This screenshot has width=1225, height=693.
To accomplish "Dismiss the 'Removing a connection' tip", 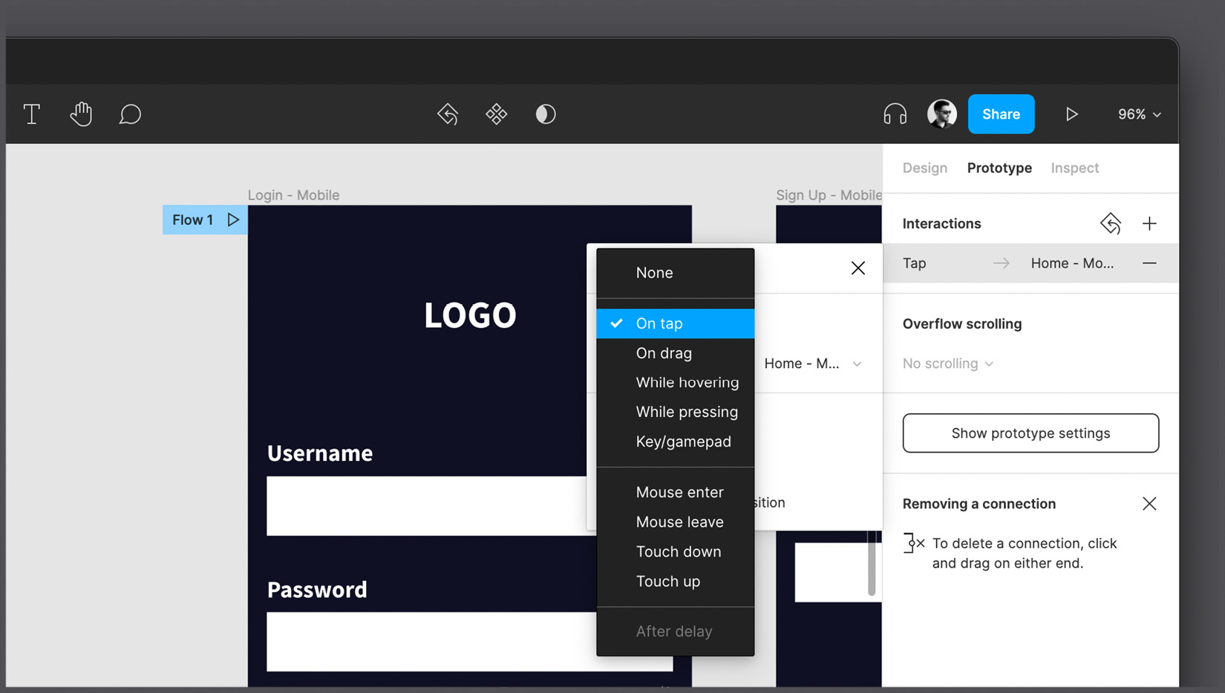I will coord(1149,503).
